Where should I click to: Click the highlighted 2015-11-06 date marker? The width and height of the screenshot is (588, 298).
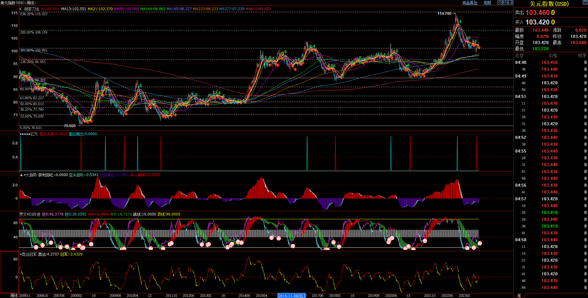click(292, 296)
